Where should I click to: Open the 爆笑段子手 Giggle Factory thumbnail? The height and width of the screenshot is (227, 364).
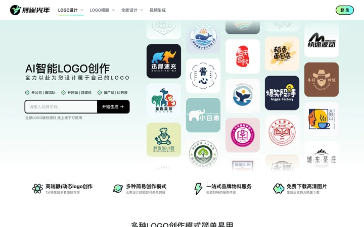point(282,93)
